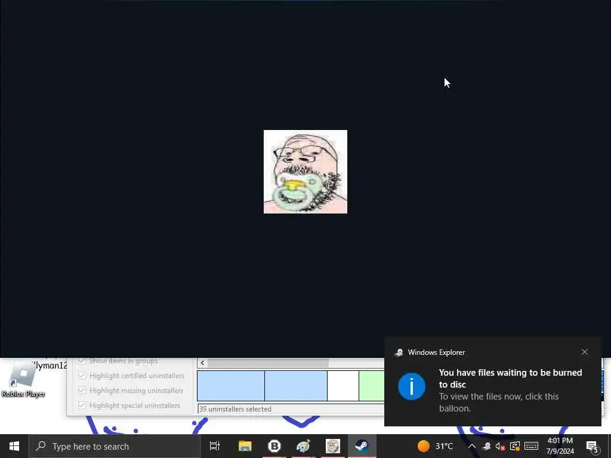The width and height of the screenshot is (611, 458).
Task: Click the first blue treemap block
Action: pos(231,386)
